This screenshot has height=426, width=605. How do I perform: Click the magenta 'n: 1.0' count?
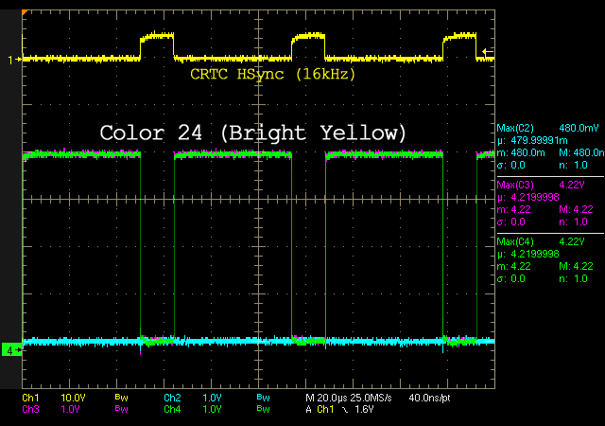tap(574, 222)
